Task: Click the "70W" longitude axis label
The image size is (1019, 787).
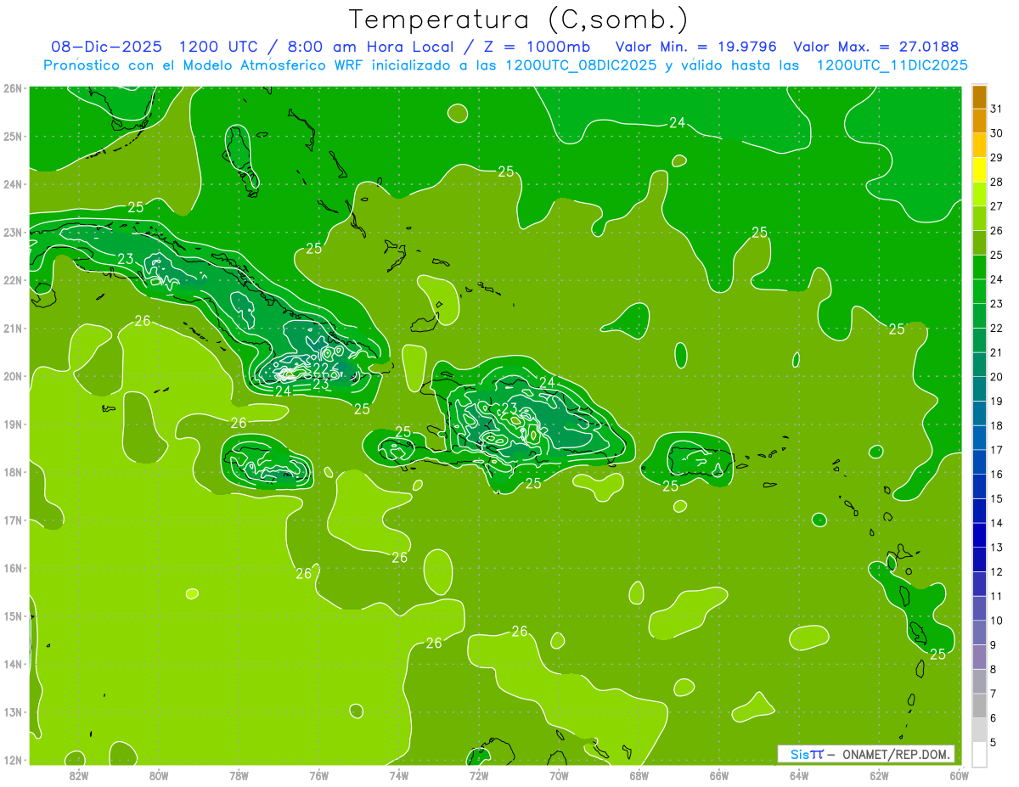Action: pos(559,775)
